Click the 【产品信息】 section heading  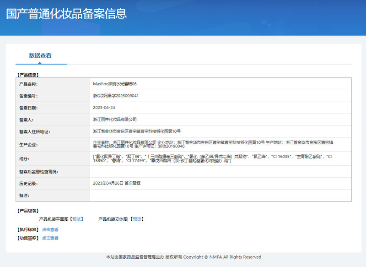click(28, 75)
